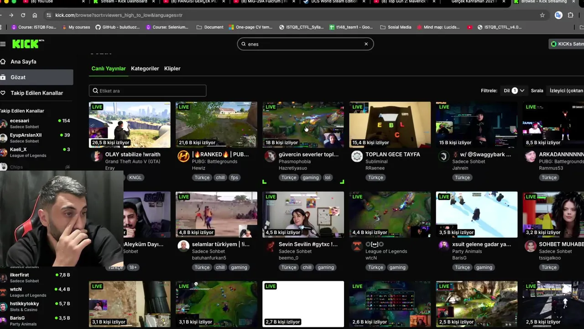Switch to the Klipler tab
584x329 pixels.
pyautogui.click(x=172, y=69)
